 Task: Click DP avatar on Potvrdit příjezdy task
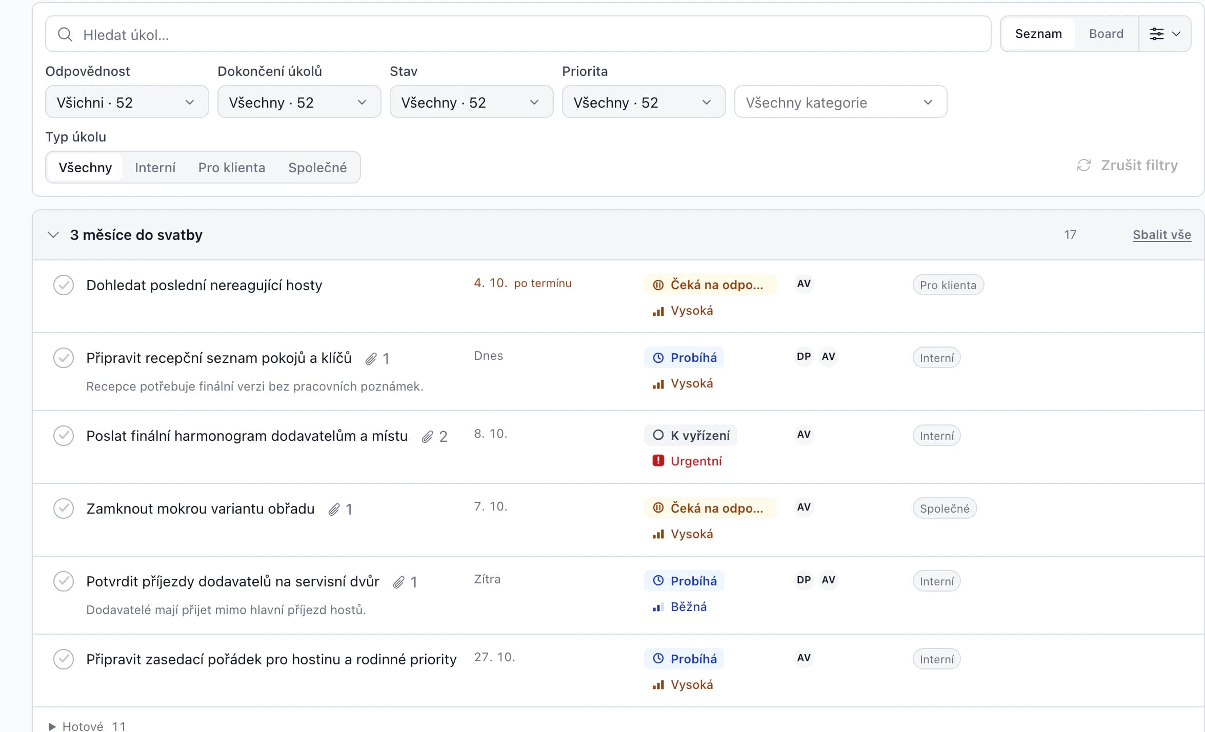[804, 580]
